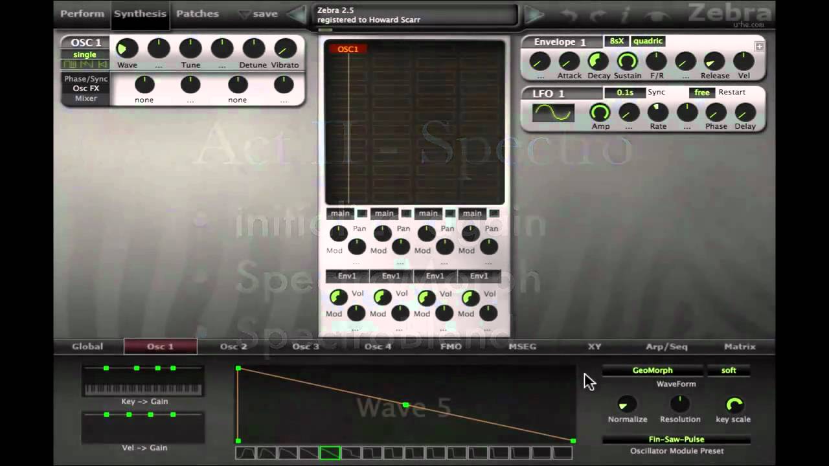Select the highlighted fifth waveform slot
The height and width of the screenshot is (466, 829).
tap(330, 453)
